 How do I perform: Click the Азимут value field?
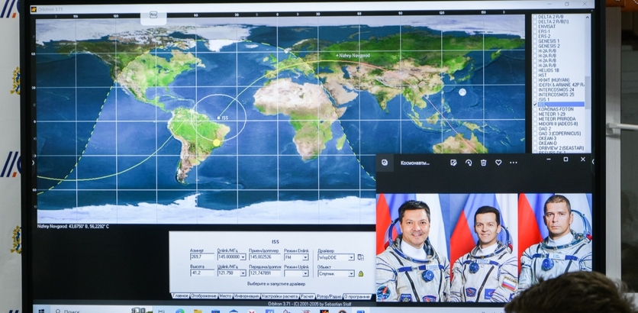pyautogui.click(x=201, y=258)
